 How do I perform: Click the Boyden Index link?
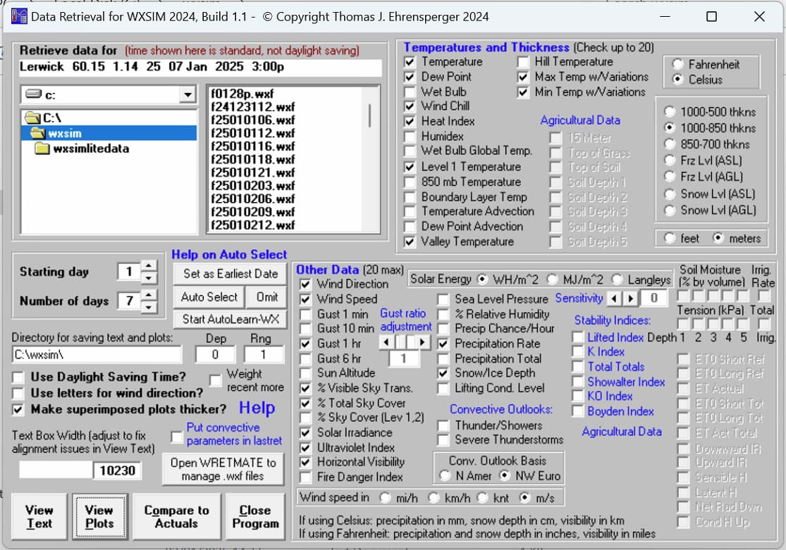pos(620,411)
